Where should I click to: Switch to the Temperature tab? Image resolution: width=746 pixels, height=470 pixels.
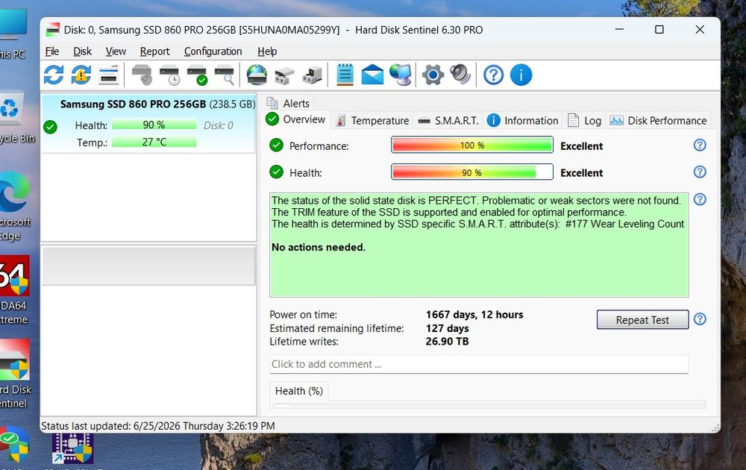[372, 121]
